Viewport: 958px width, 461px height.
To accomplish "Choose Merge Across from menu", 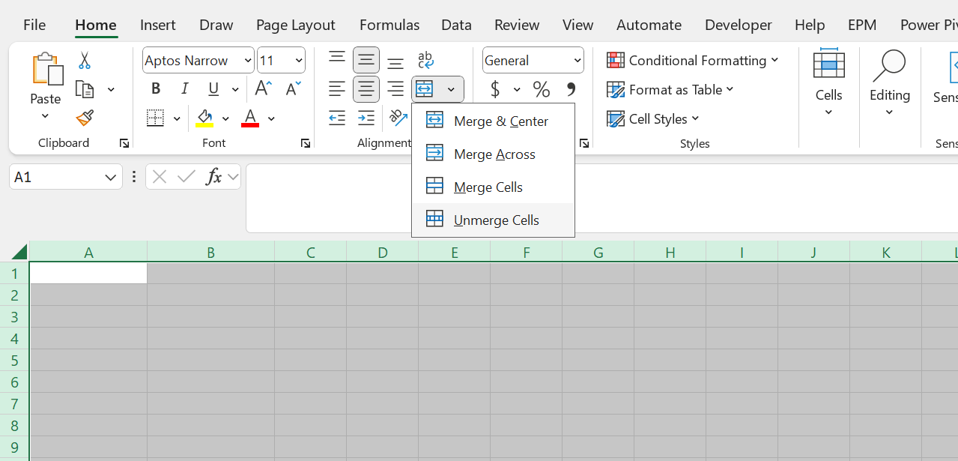I will tap(494, 154).
